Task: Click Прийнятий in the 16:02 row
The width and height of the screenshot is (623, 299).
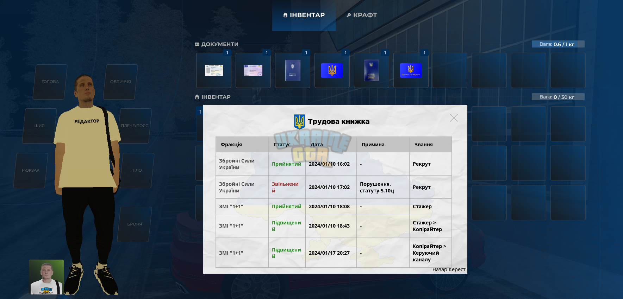Action: coord(287,164)
